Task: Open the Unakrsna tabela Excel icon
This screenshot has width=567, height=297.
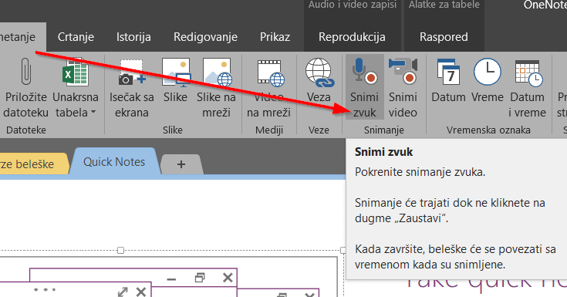Action: [x=76, y=72]
